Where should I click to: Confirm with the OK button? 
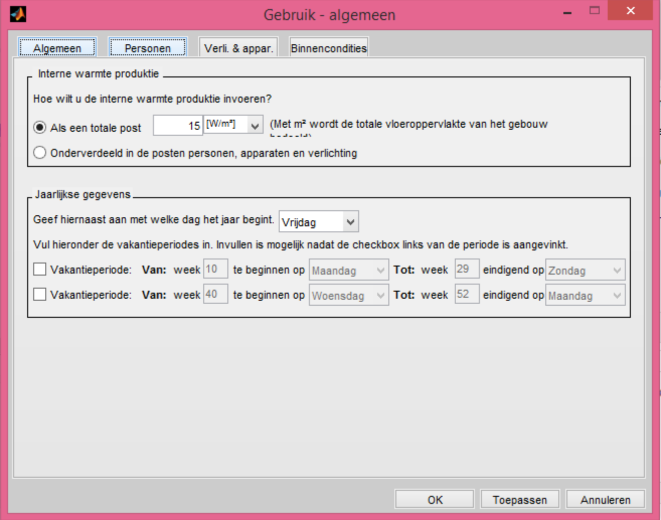pos(435,499)
